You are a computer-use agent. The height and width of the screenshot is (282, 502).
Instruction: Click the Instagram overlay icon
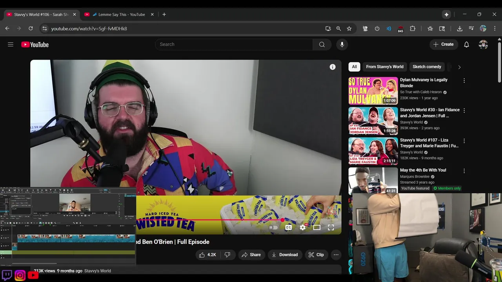pyautogui.click(x=20, y=275)
